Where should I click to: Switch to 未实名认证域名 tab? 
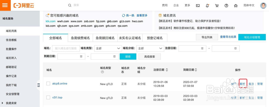[130, 38]
